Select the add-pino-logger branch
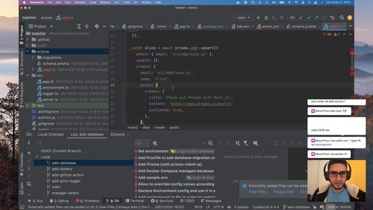The image size is (373, 210). (66, 181)
